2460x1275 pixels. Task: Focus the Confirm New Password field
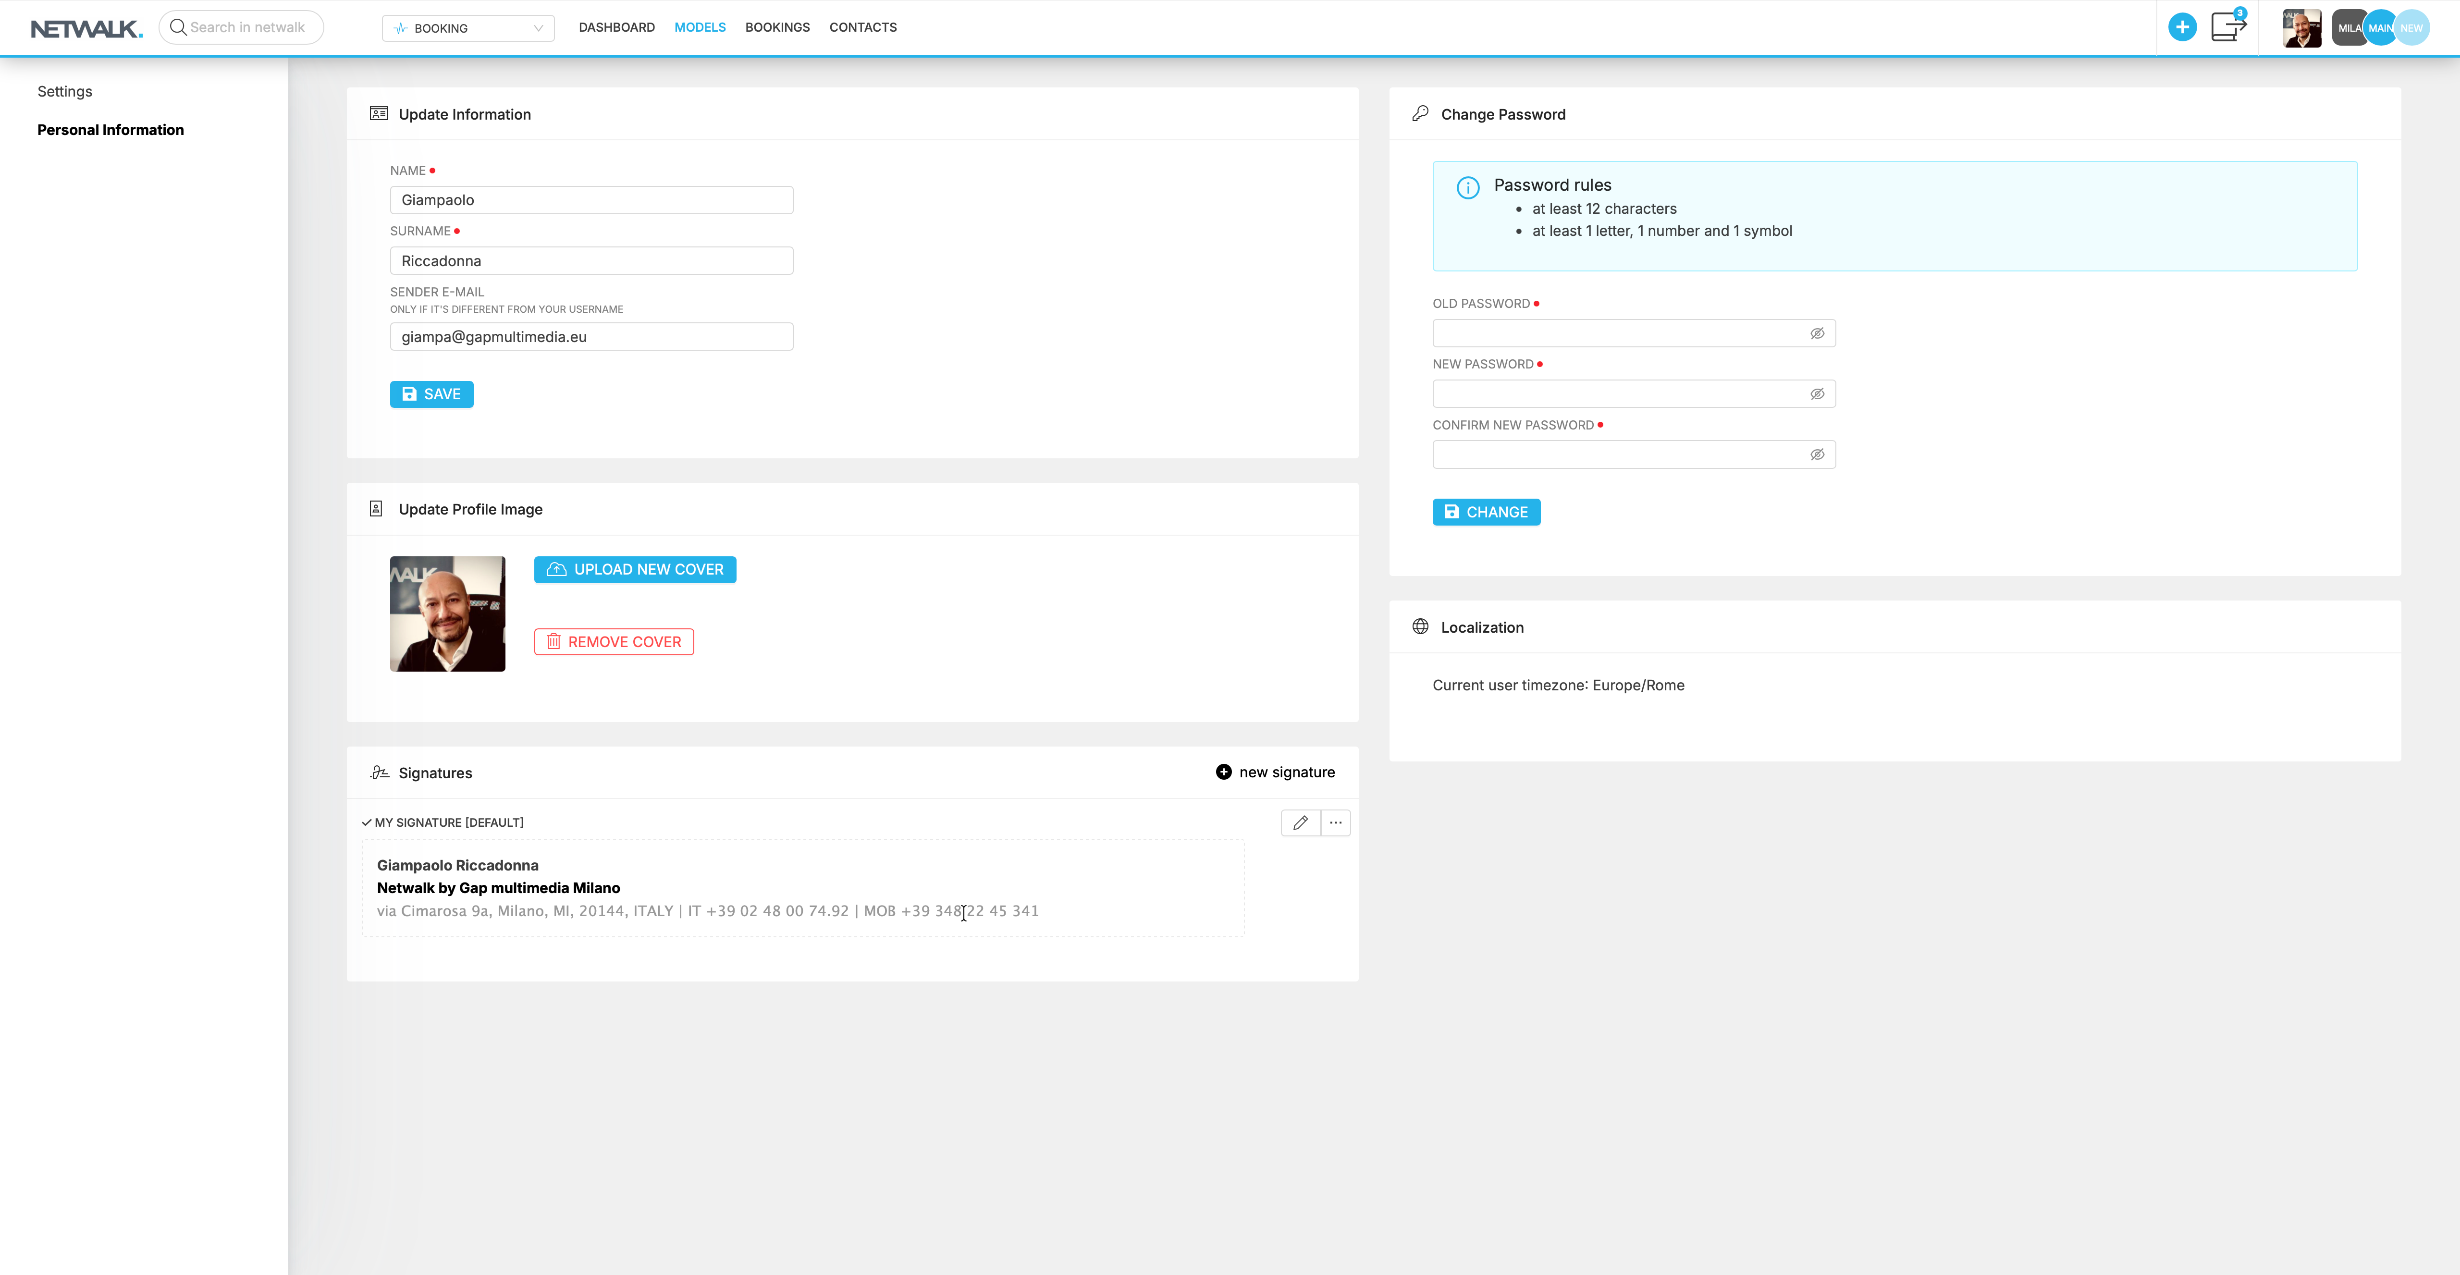point(1634,454)
